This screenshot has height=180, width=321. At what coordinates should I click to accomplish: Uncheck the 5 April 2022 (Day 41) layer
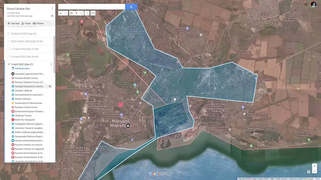pyautogui.click(x=9, y=64)
